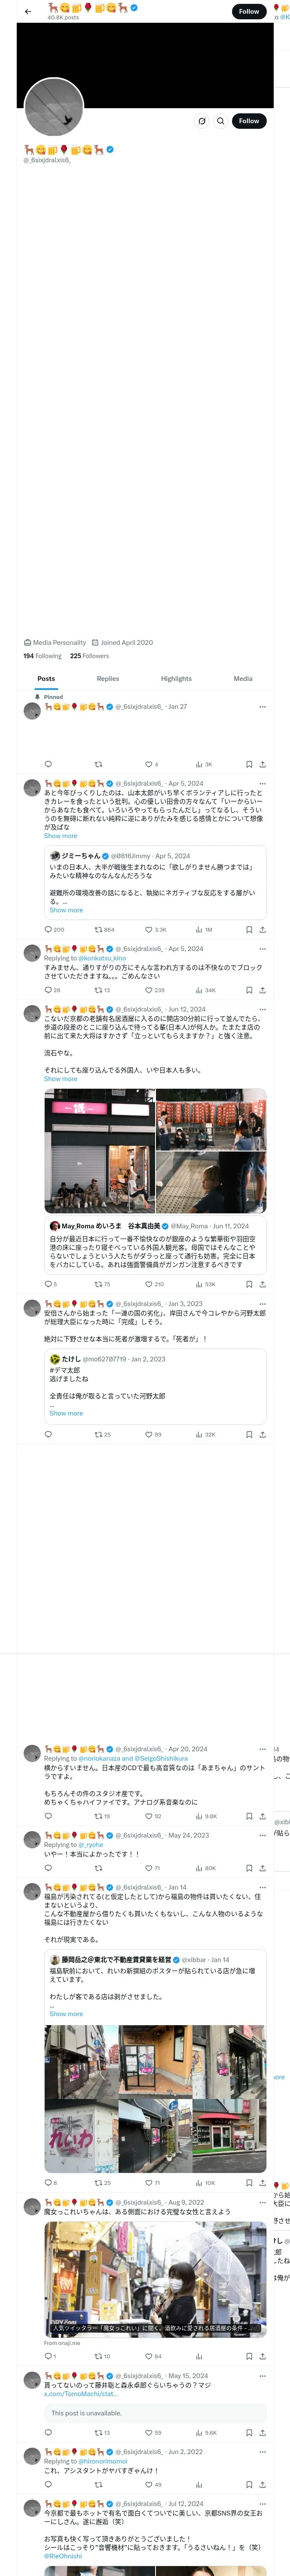The width and height of the screenshot is (290, 2576).
Task: Repost the Apr 5, 2024 post with 864 reposts
Action: tap(103, 929)
